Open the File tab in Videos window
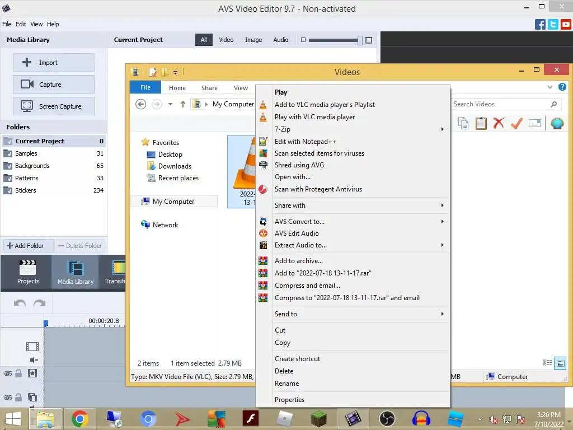This screenshot has height=430, width=573. click(x=145, y=87)
